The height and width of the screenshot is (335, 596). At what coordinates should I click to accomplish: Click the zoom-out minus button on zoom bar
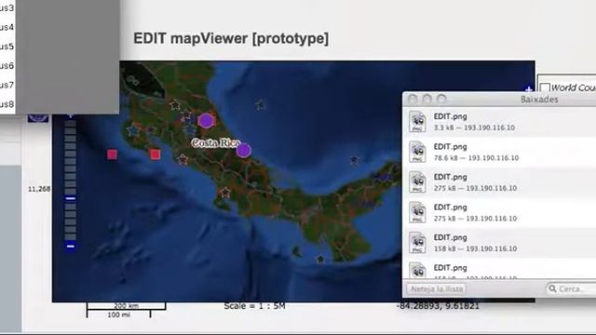tap(71, 247)
